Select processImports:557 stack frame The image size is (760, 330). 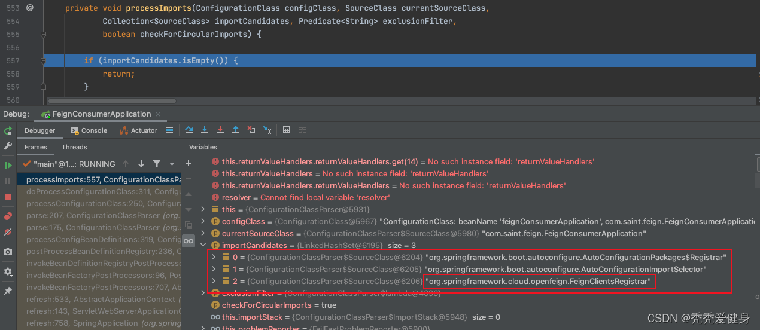(x=99, y=179)
